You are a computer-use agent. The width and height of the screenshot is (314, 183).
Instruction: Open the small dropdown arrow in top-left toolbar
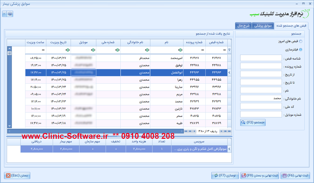click(4, 14)
